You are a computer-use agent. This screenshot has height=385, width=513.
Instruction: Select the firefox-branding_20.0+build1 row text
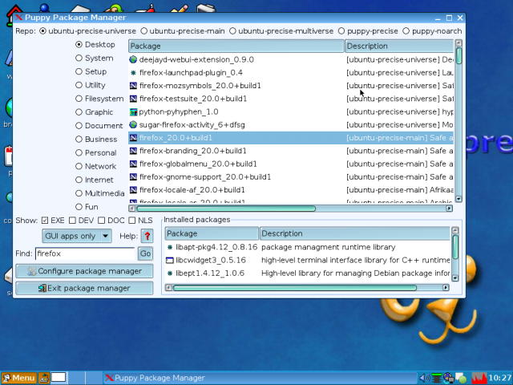click(x=193, y=151)
